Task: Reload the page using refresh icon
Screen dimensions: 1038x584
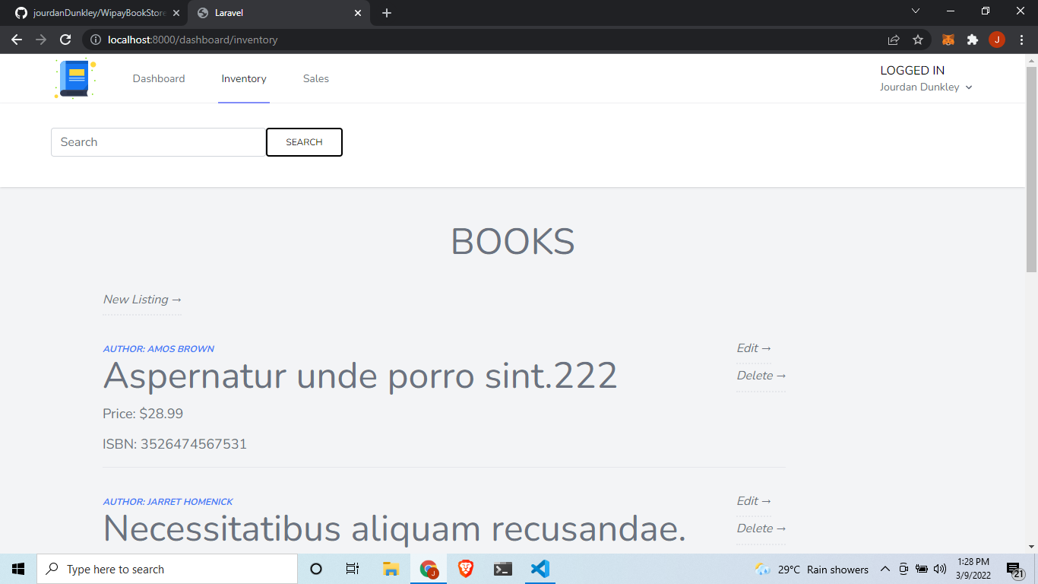Action: coord(65,40)
